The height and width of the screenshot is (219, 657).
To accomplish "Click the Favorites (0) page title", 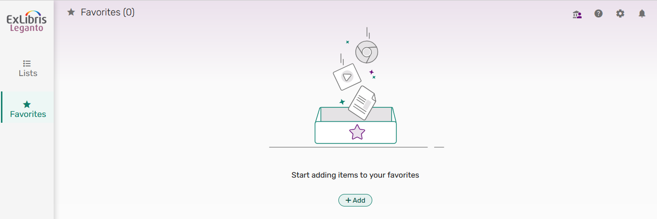I will [x=107, y=13].
